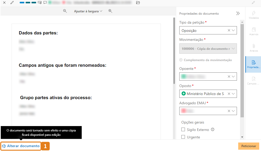
Task: Click the restore size icon at top right
Action: [x=253, y=3]
